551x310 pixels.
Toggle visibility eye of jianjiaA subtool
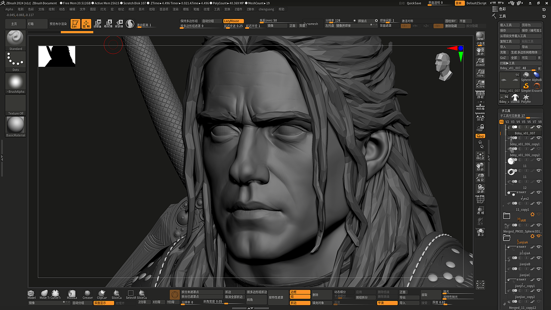pyautogui.click(x=539, y=247)
